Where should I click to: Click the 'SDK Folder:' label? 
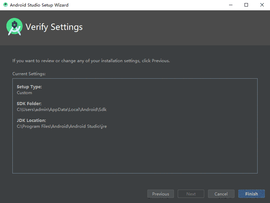click(x=29, y=104)
